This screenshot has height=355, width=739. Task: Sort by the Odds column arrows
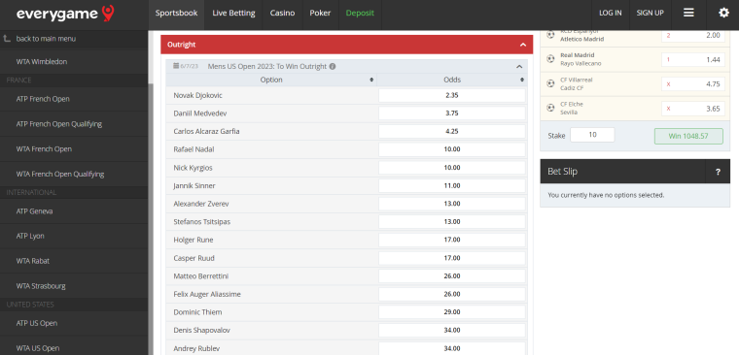[x=522, y=80]
